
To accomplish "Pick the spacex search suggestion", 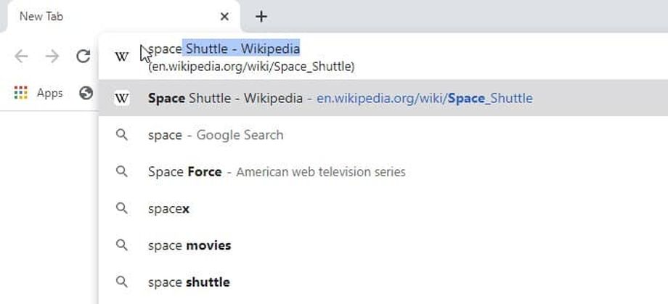I will point(168,209).
